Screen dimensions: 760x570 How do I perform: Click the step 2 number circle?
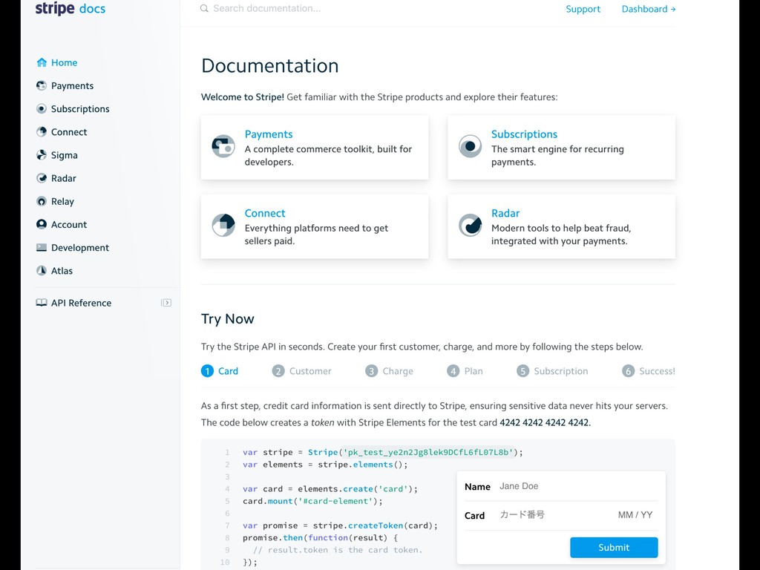(278, 371)
